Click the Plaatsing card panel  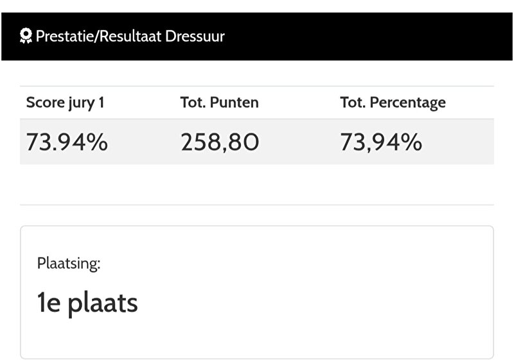tap(257, 292)
